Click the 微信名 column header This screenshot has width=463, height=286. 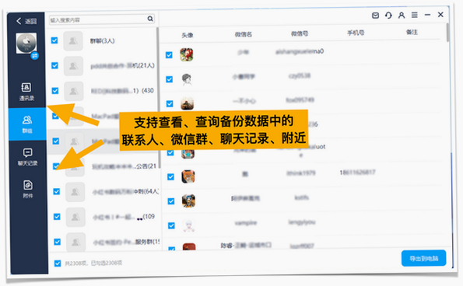tap(244, 34)
